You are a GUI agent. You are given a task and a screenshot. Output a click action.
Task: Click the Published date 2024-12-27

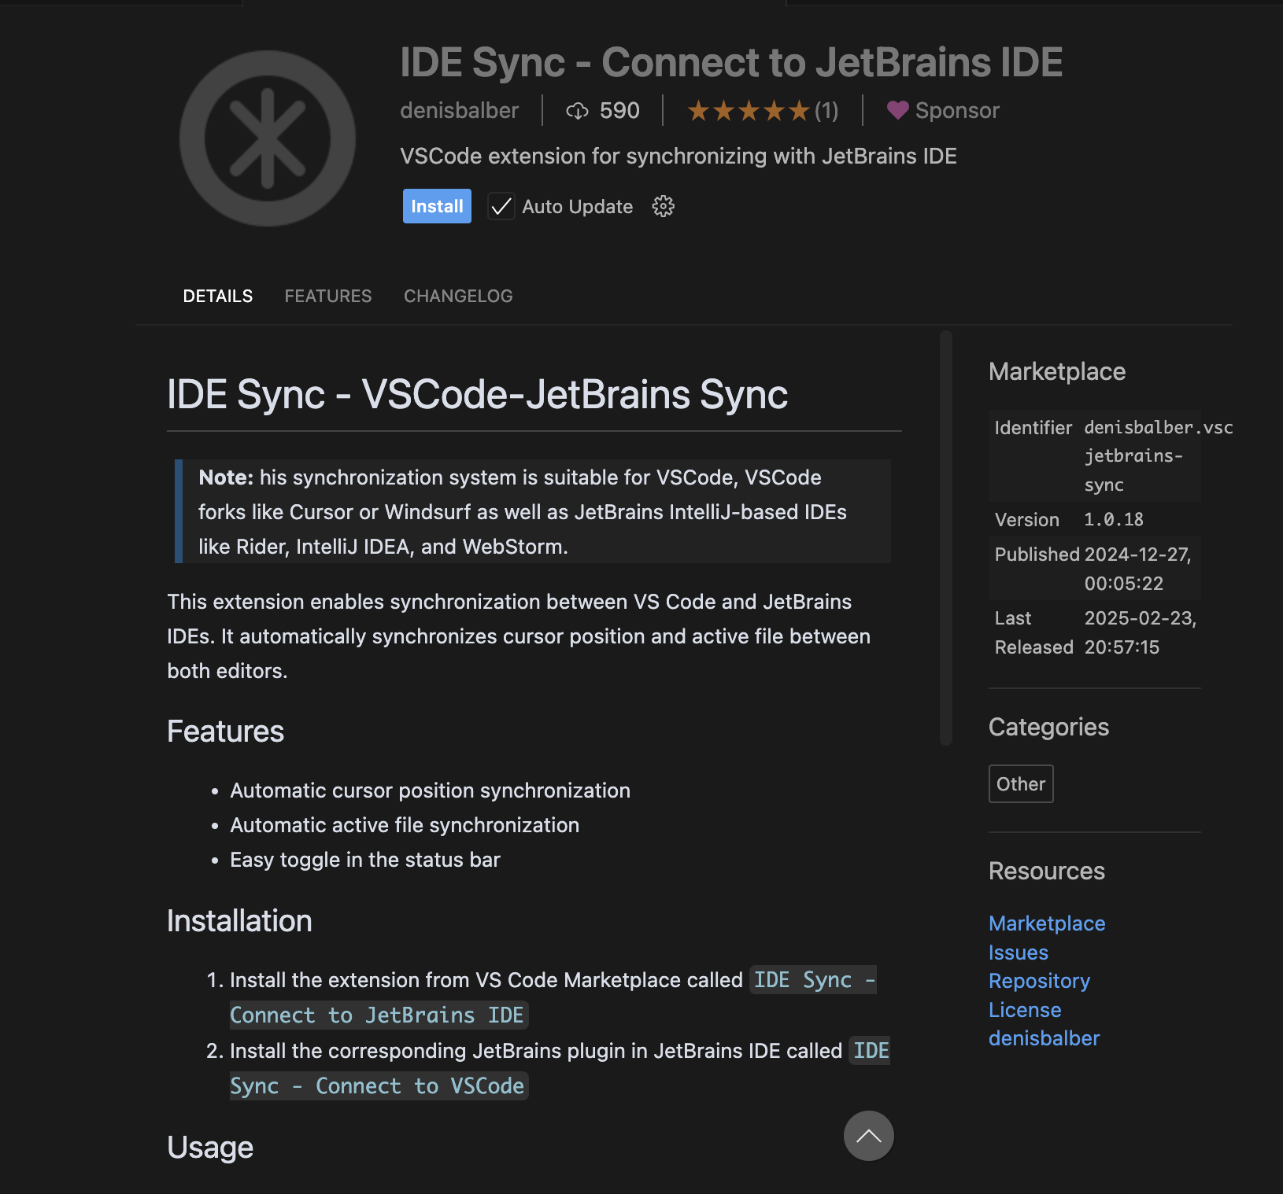[x=1138, y=555]
